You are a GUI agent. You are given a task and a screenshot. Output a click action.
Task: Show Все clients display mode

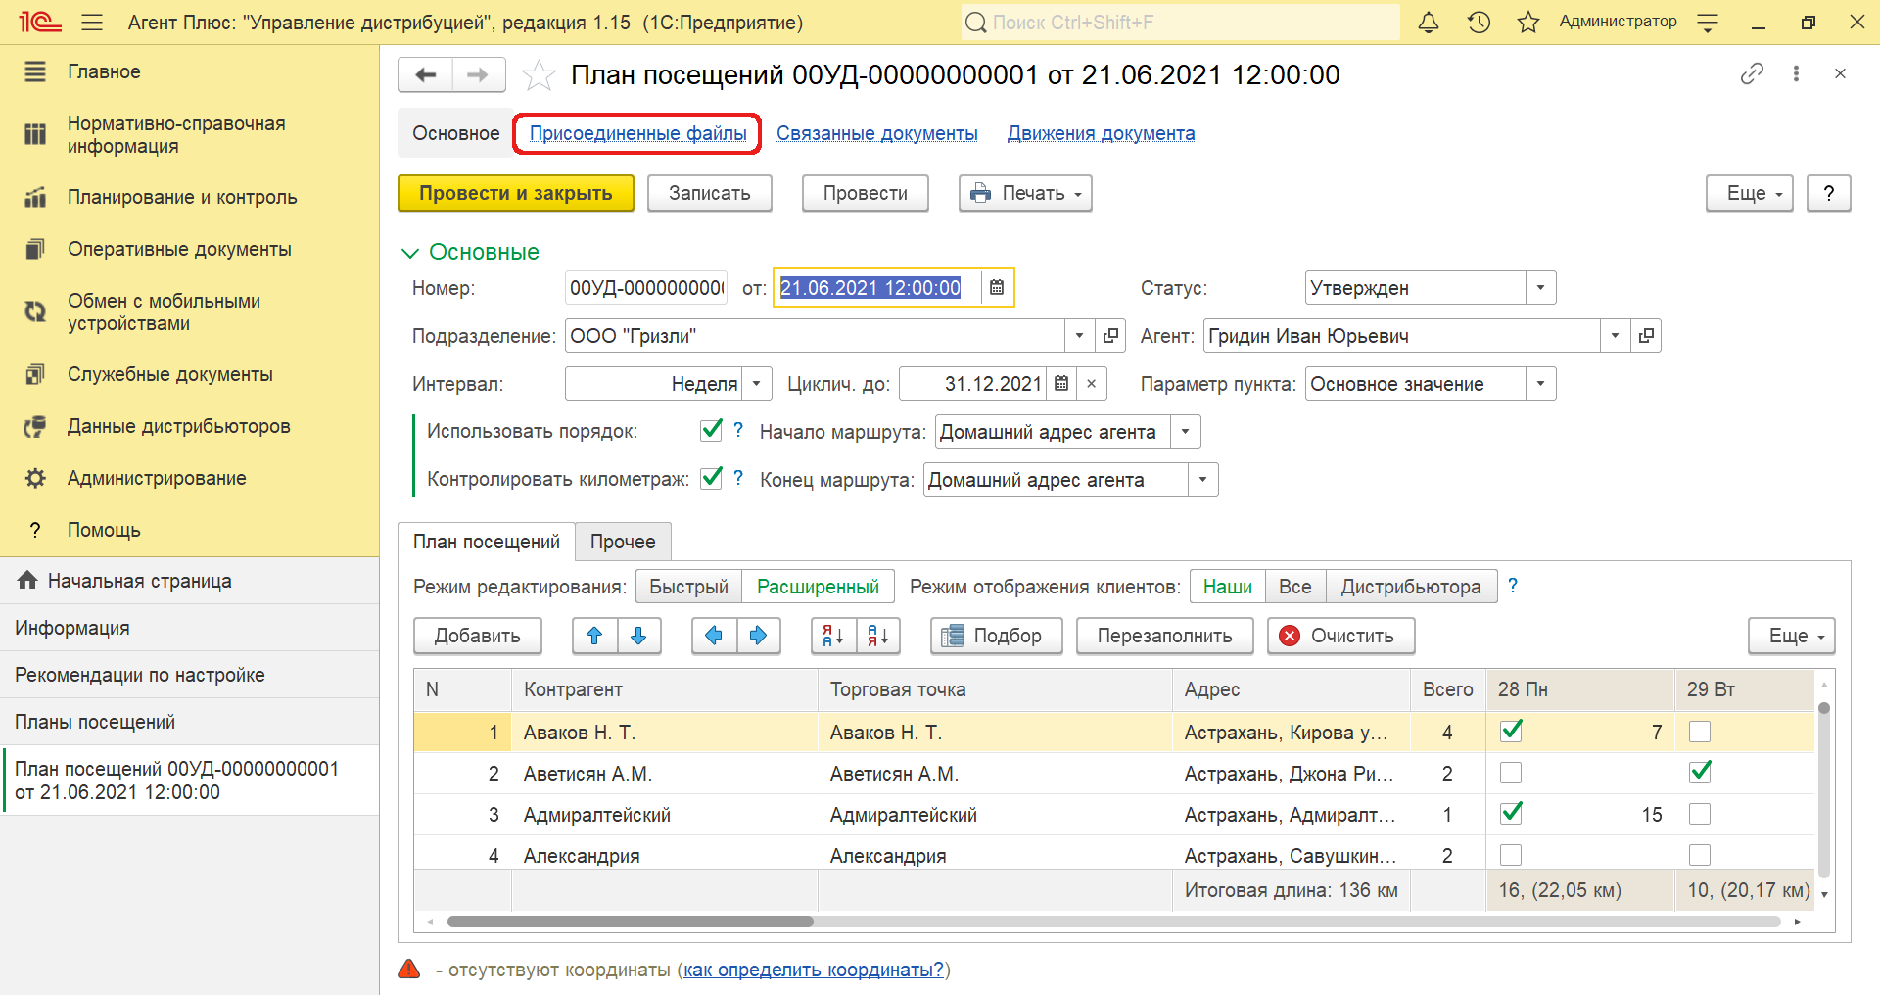click(1295, 587)
